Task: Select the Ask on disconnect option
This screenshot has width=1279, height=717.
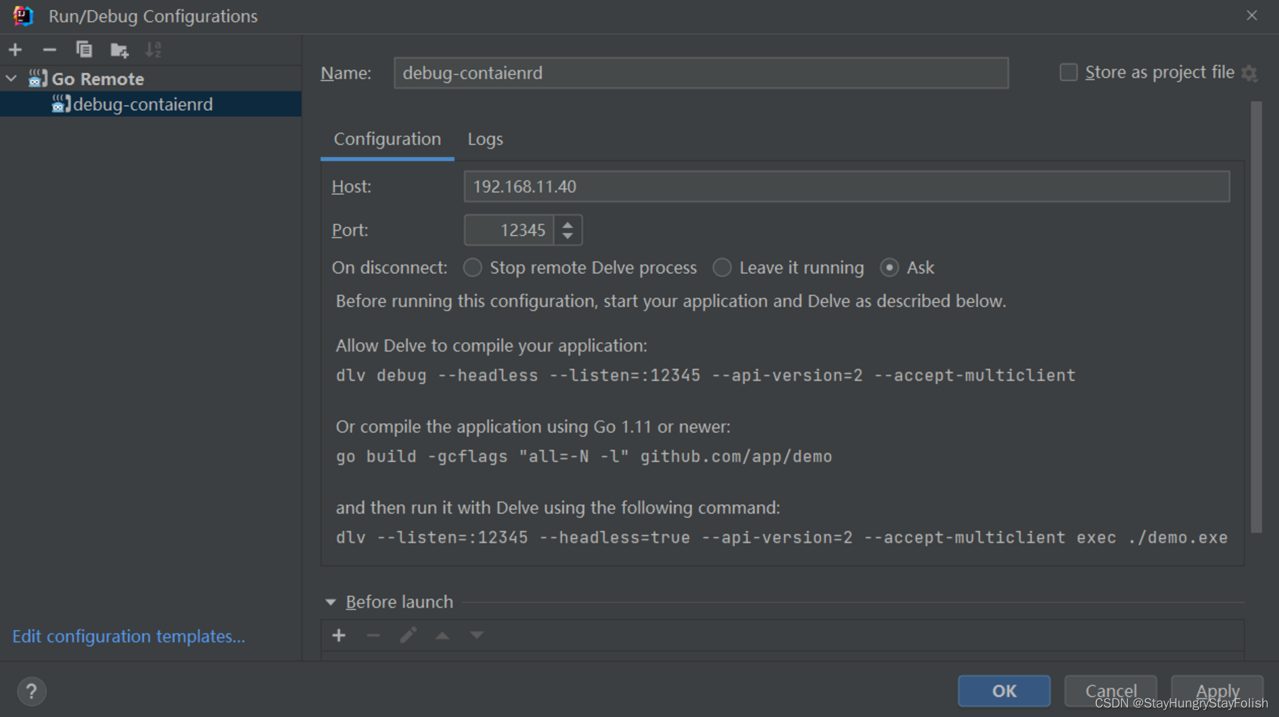Action: [889, 268]
